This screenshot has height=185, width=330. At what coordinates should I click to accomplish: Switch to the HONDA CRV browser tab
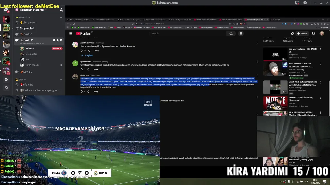[230, 20]
